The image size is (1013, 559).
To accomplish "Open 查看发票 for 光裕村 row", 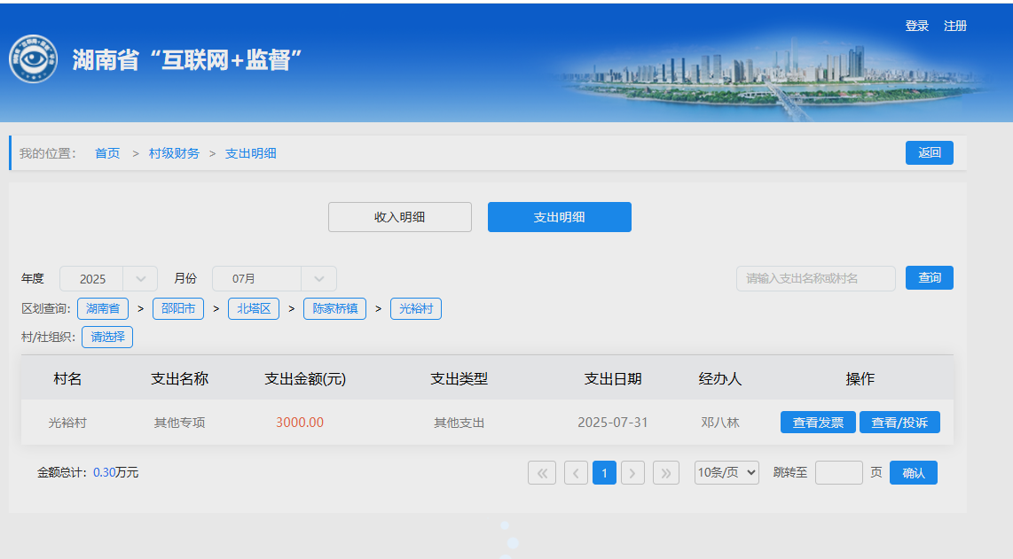I will coord(818,423).
